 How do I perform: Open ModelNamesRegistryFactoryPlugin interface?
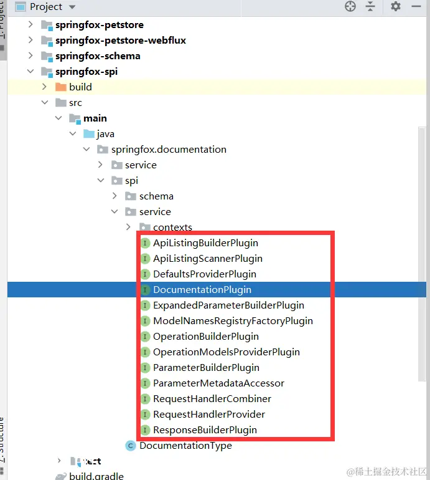233,321
